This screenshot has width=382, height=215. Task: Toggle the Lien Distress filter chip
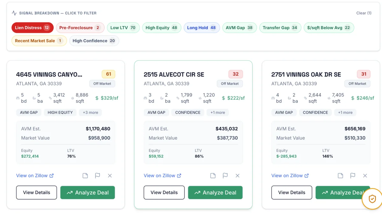(x=32, y=28)
